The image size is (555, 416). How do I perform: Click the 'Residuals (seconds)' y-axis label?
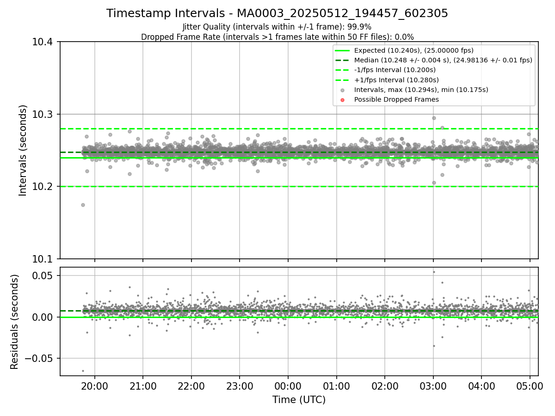coord(14,322)
